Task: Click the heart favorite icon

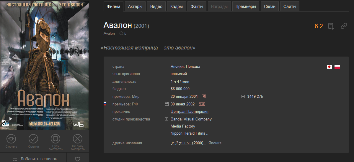Action: coord(77,159)
